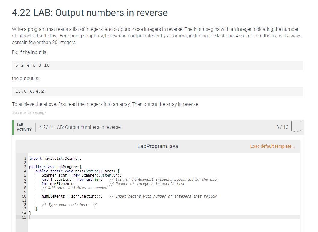Click the 4.22.1 lab activity title
Viewport: 318px width, 232px height.
(80, 127)
